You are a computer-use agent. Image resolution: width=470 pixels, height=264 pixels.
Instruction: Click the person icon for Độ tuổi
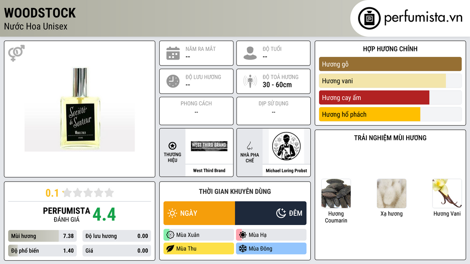(x=250, y=53)
